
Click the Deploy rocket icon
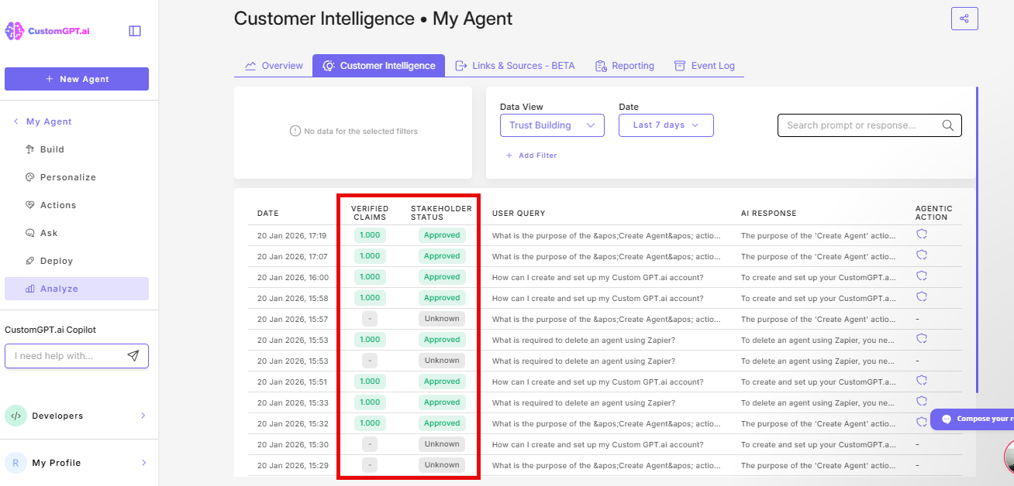[x=30, y=261]
